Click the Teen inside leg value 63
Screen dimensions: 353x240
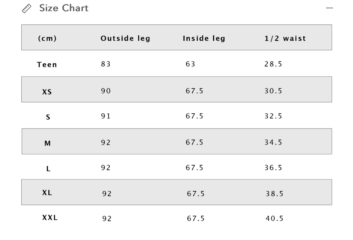tap(190, 64)
